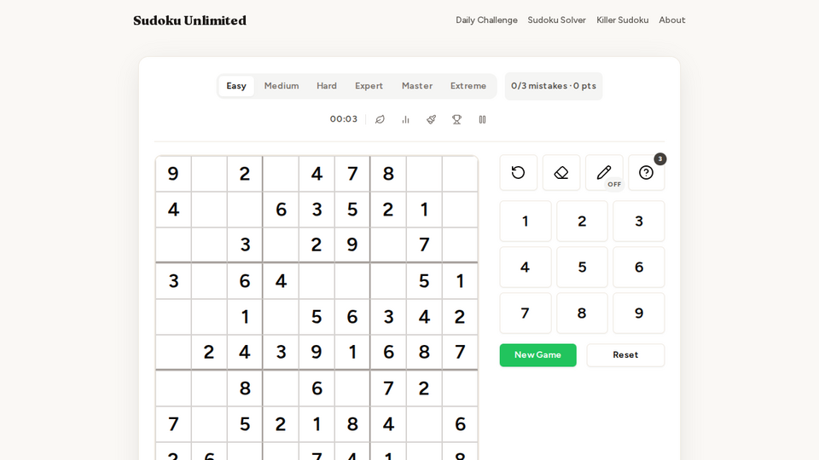Select empty cell between 8 and 6, seventh row
819x460 pixels.
(281, 388)
